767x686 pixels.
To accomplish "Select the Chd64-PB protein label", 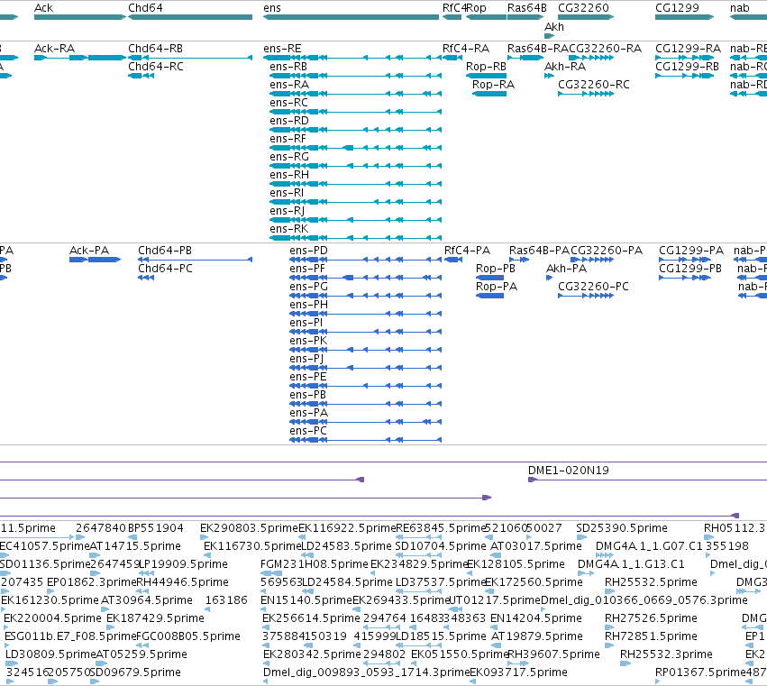I will [x=165, y=251].
